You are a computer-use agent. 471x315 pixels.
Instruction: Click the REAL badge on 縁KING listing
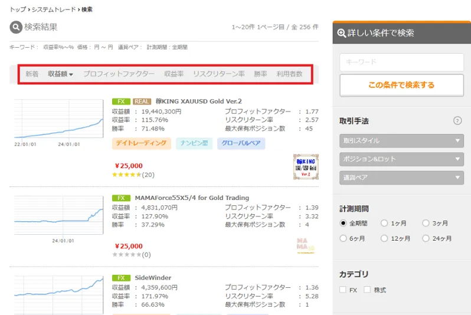point(143,101)
